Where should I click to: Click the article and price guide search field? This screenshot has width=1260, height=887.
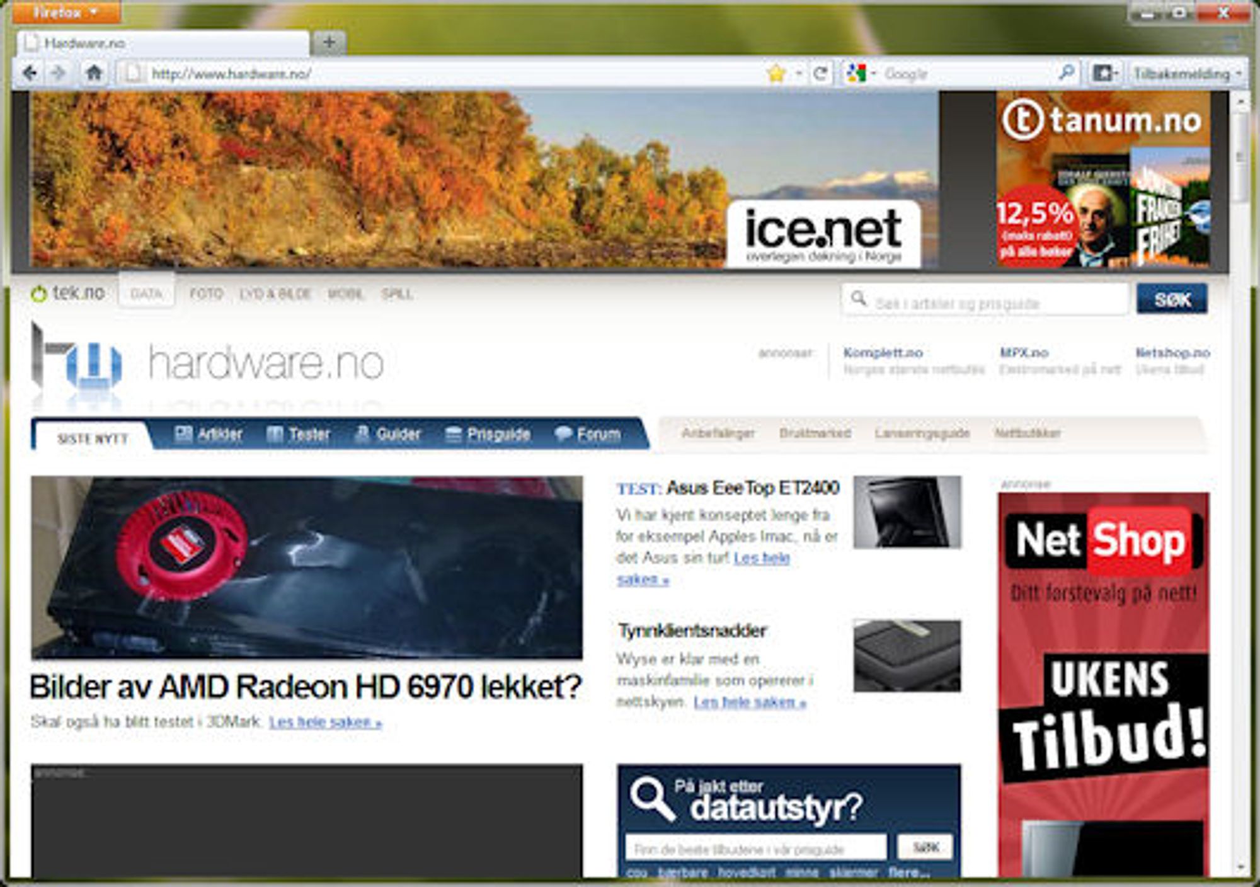click(x=985, y=299)
